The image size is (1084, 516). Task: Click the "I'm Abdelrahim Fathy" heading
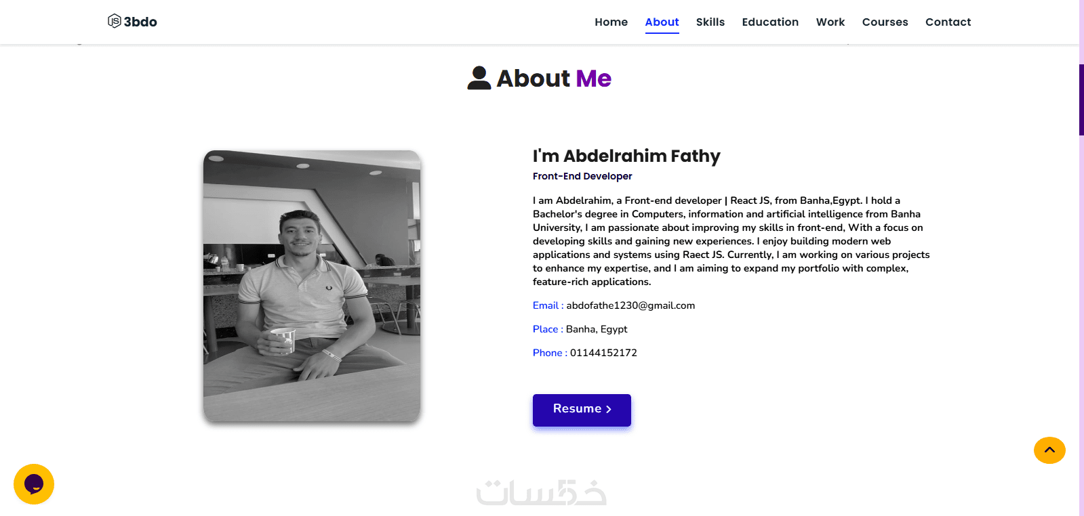pos(626,156)
